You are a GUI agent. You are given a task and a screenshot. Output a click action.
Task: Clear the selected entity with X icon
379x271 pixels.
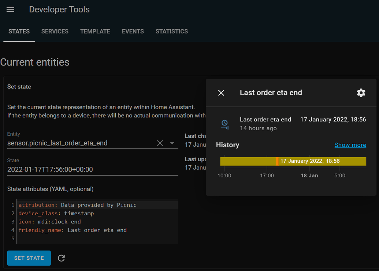click(160, 143)
